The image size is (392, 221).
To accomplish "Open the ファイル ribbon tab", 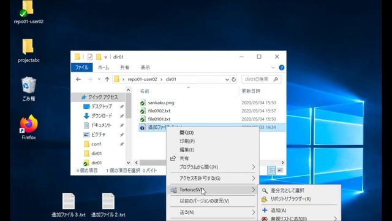I will [x=81, y=68].
